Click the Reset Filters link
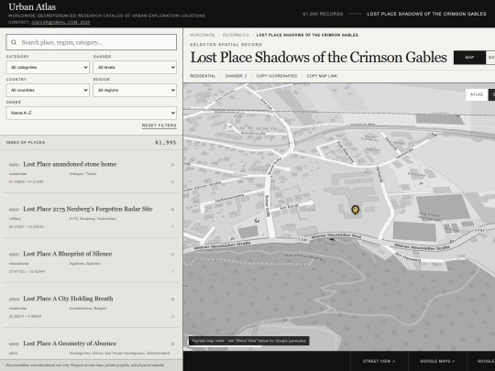Viewport: 495px width, 371px height. pos(159,125)
